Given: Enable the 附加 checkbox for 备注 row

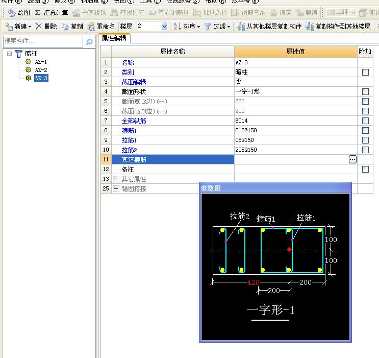Looking at the screenshot, I should coord(365,169).
